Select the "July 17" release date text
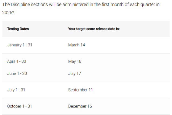The height and width of the screenshot is (115, 172). coord(74,73)
